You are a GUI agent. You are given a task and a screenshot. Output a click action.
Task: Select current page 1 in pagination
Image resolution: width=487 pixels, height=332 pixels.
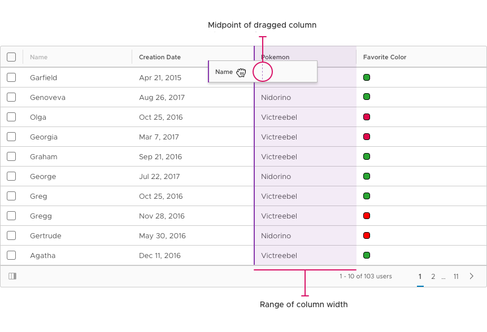pos(420,276)
